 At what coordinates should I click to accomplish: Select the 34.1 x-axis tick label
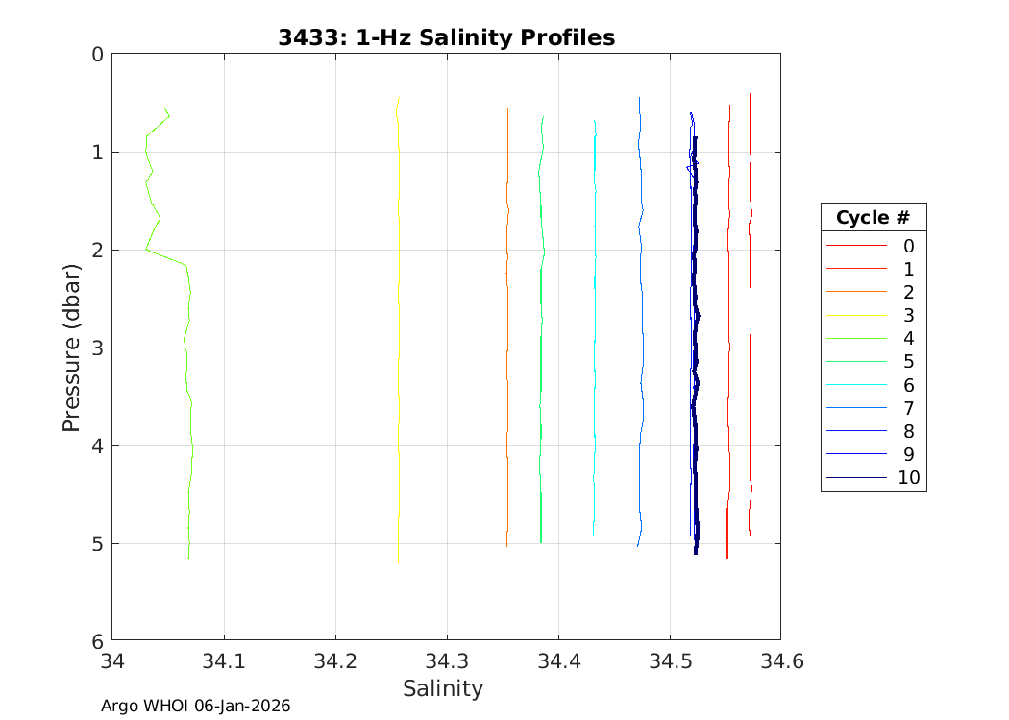tap(224, 660)
